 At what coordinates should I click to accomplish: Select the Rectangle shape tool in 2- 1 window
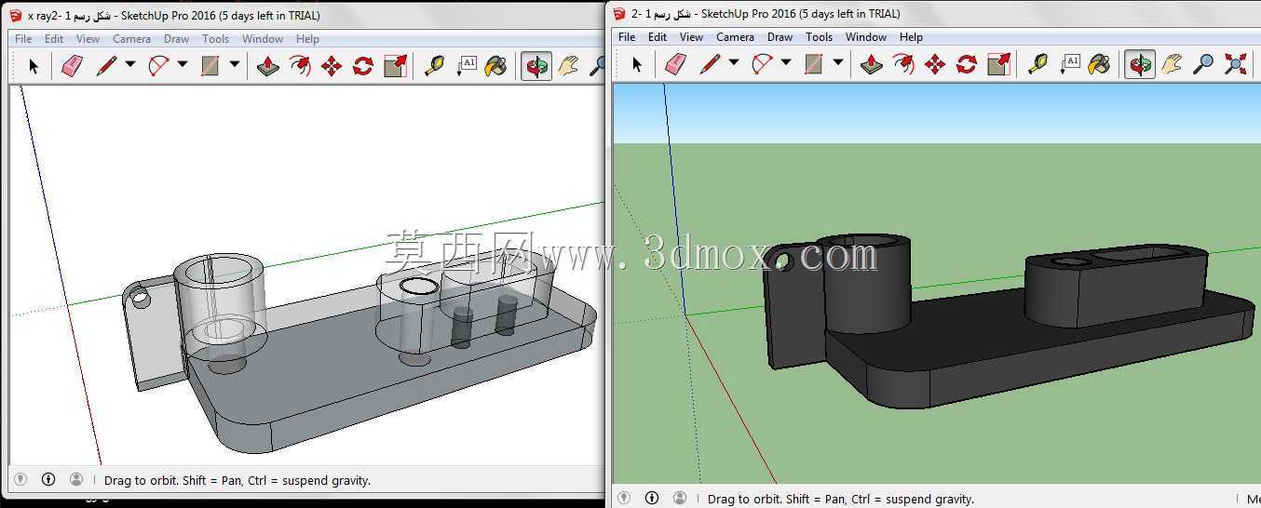814,64
